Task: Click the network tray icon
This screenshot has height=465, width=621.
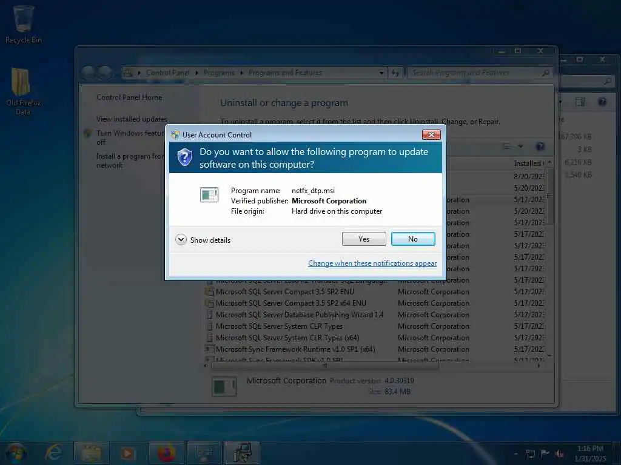Action: [530, 453]
